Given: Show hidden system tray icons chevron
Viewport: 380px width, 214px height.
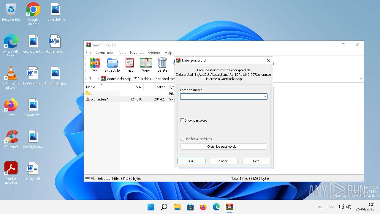Looking at the screenshot, I should [320, 207].
